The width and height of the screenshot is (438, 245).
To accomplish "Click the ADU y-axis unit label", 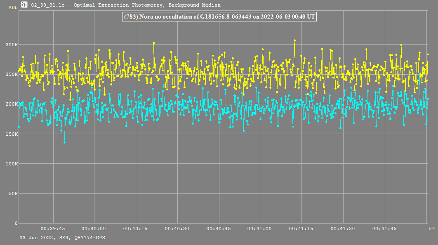I will 13,7.
